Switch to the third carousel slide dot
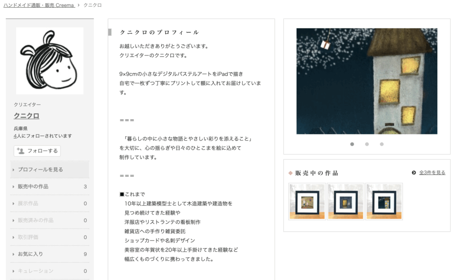 point(382,144)
